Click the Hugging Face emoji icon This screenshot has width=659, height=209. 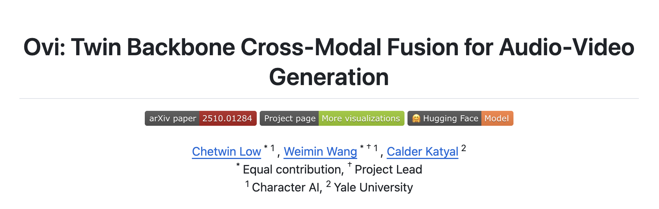click(x=416, y=119)
